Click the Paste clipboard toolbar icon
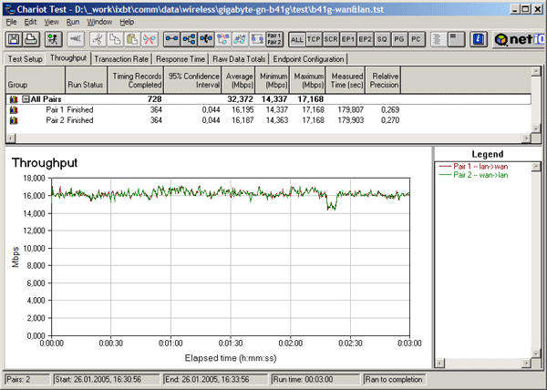Viewport: 547px width, 390px height. (x=130, y=40)
